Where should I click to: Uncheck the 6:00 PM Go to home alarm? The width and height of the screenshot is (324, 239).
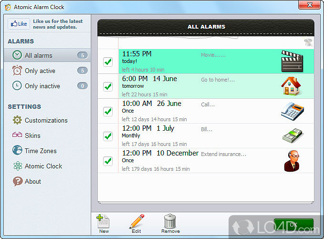tap(108, 86)
